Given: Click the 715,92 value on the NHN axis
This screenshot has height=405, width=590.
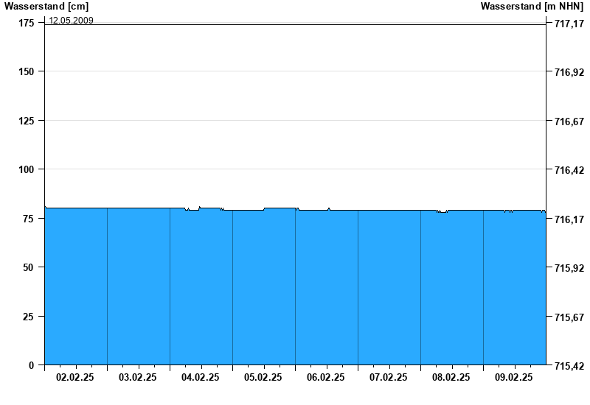Looking at the screenshot, I should click(569, 268).
